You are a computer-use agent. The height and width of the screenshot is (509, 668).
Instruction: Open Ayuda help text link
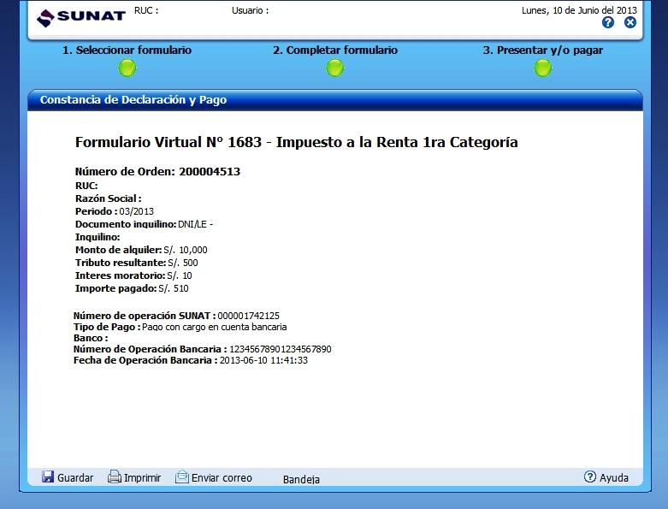click(x=614, y=478)
